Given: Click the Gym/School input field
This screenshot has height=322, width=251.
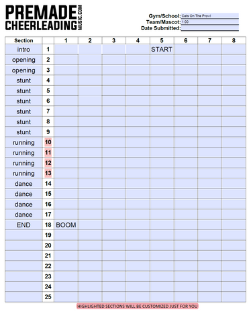Looking at the screenshot, I should coord(209,16).
